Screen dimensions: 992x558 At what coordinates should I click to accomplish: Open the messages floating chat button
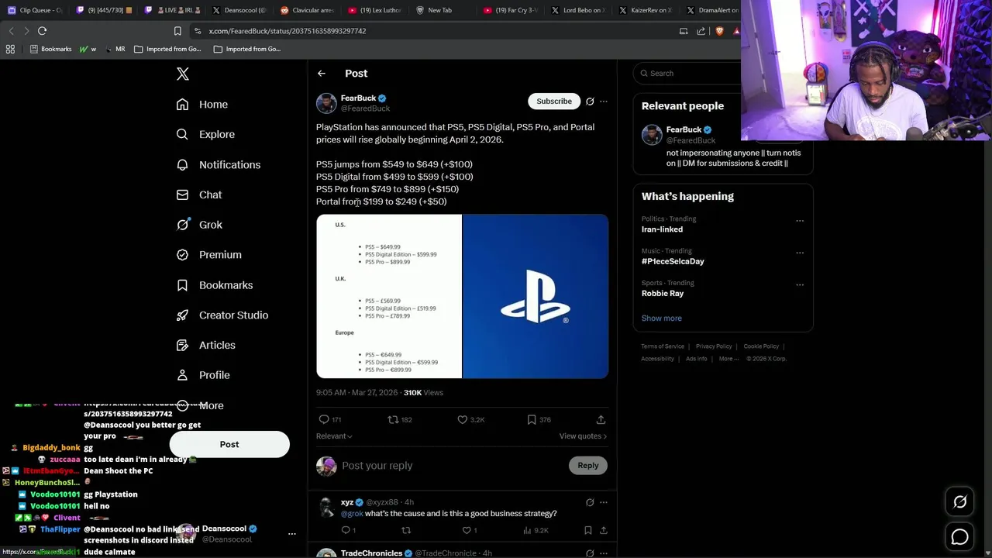pyautogui.click(x=959, y=536)
